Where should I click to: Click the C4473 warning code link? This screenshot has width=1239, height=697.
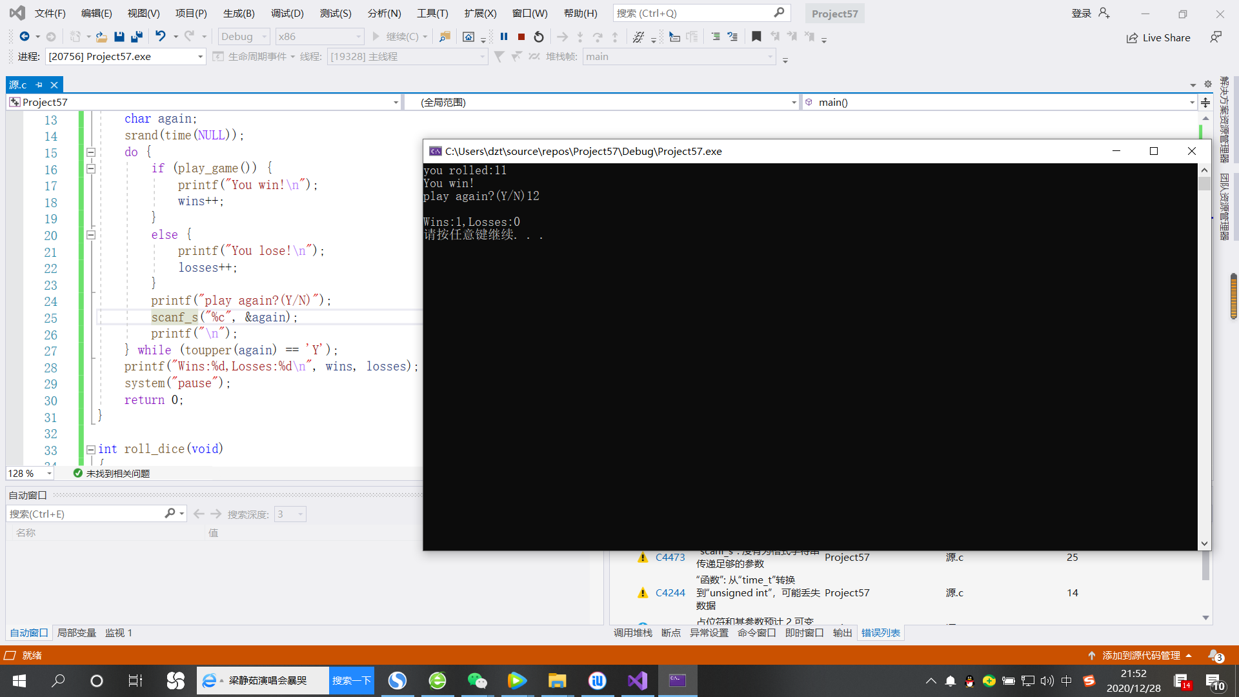(x=670, y=557)
